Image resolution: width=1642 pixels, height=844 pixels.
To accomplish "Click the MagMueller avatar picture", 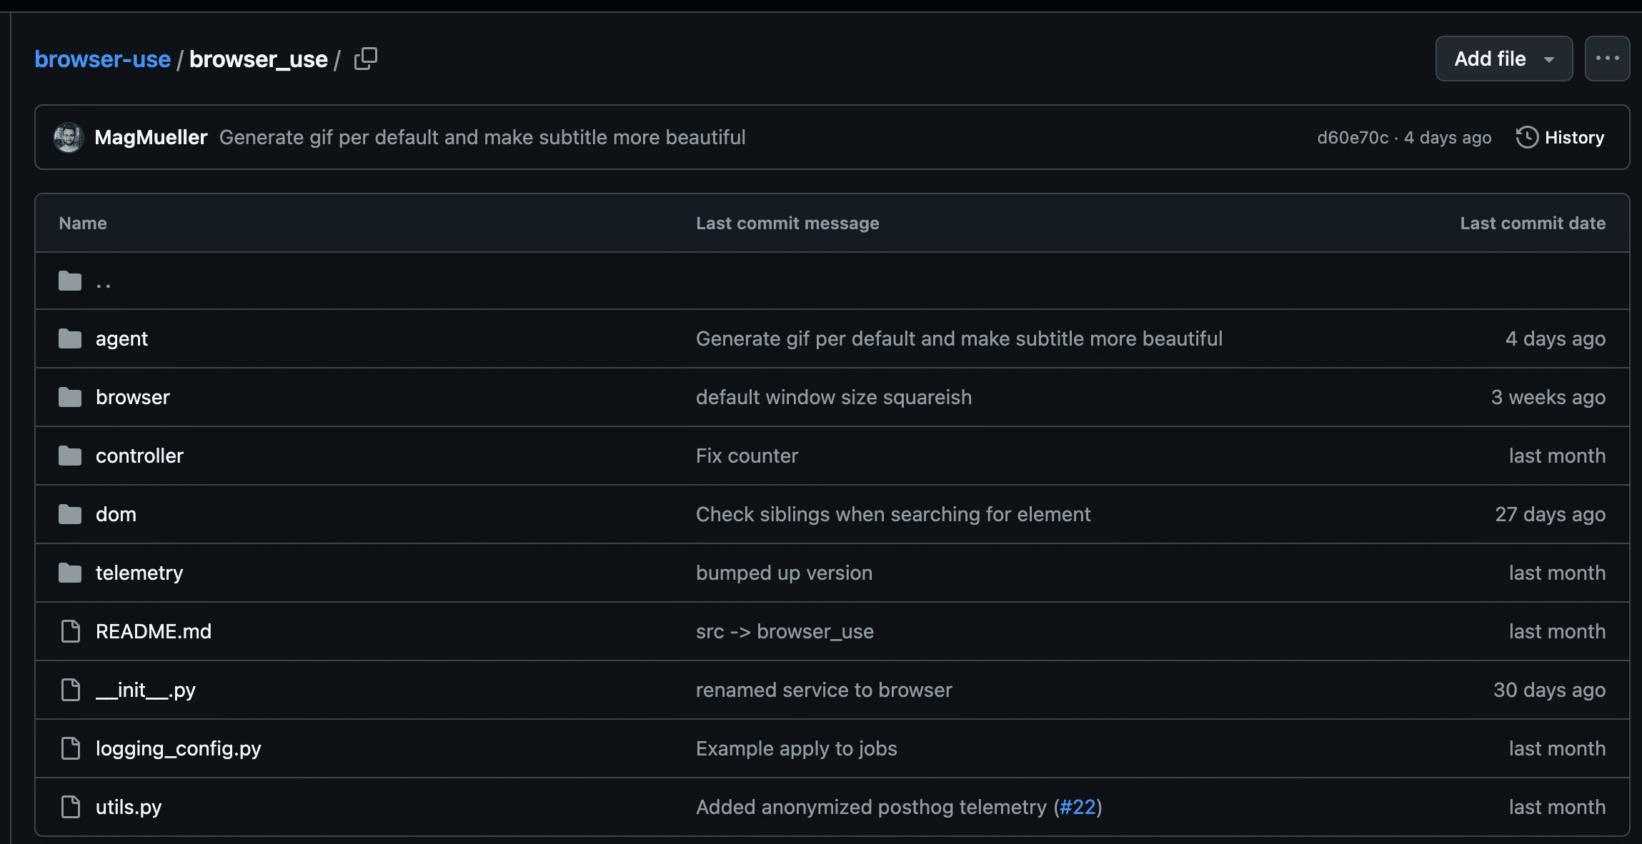I will [x=69, y=137].
